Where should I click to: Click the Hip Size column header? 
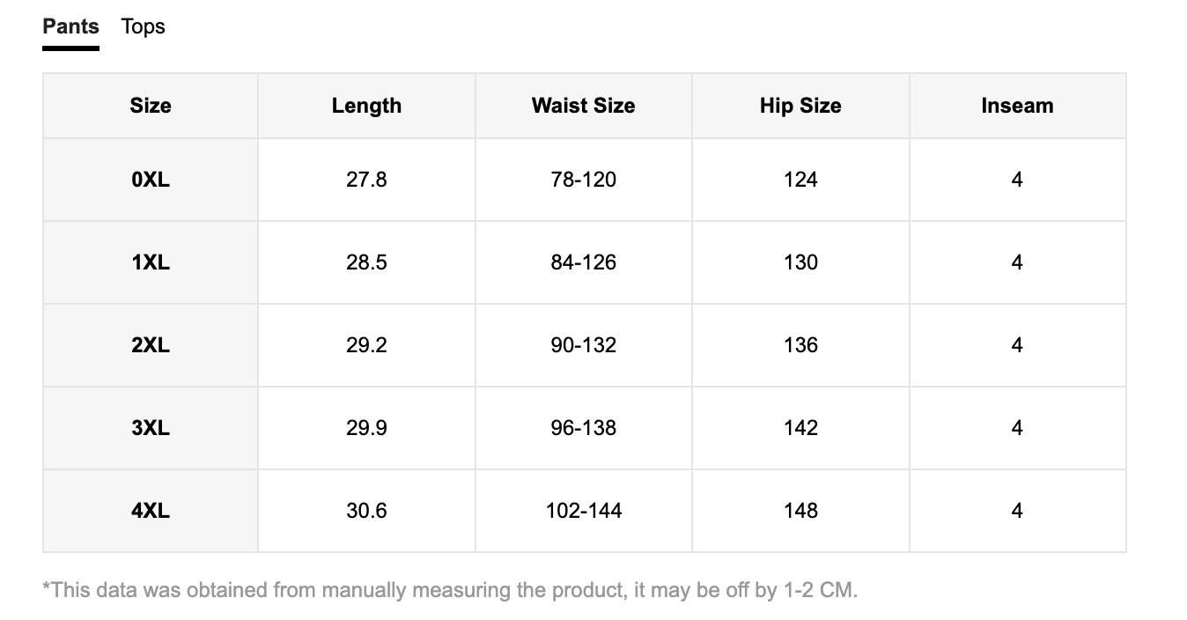(x=800, y=106)
